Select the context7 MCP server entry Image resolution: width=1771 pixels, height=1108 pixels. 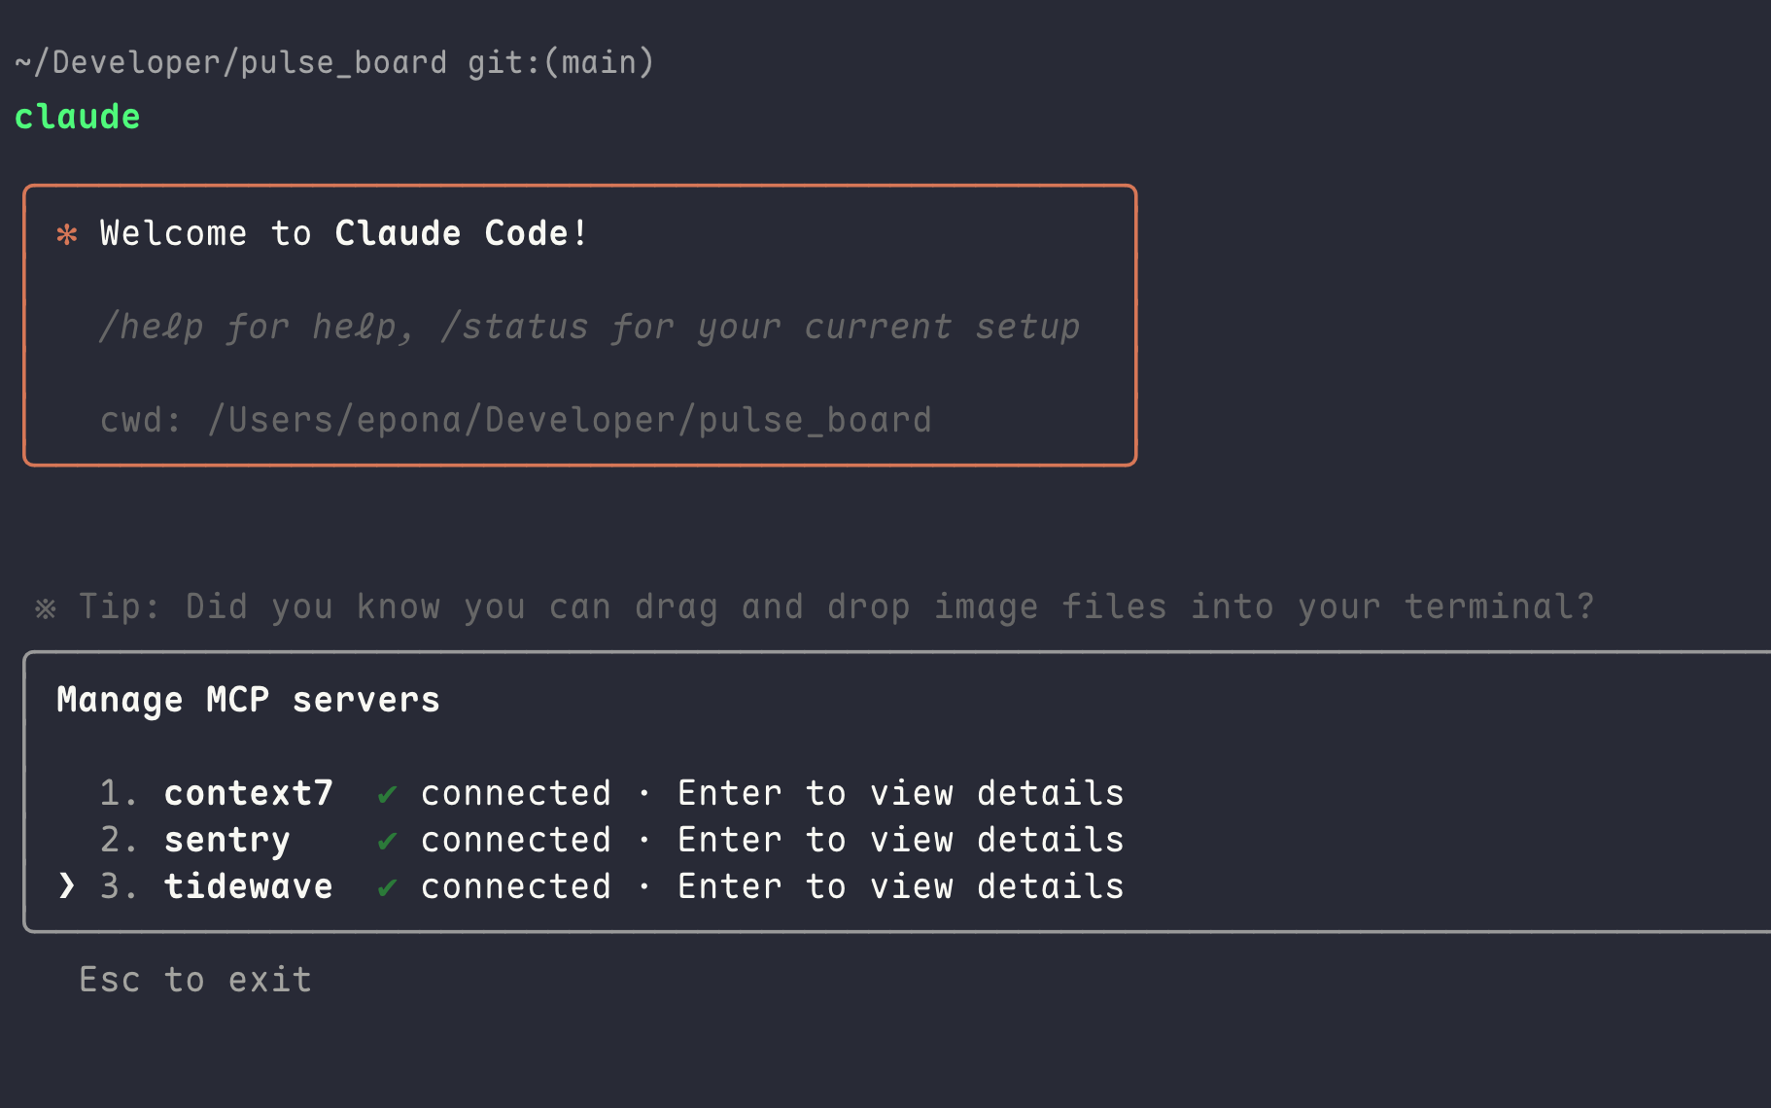point(248,794)
